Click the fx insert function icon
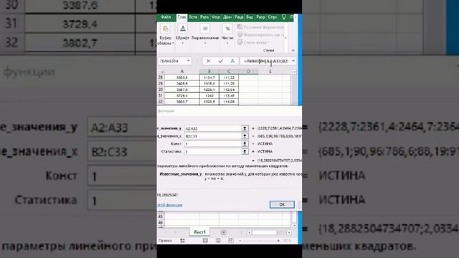 (x=232, y=61)
